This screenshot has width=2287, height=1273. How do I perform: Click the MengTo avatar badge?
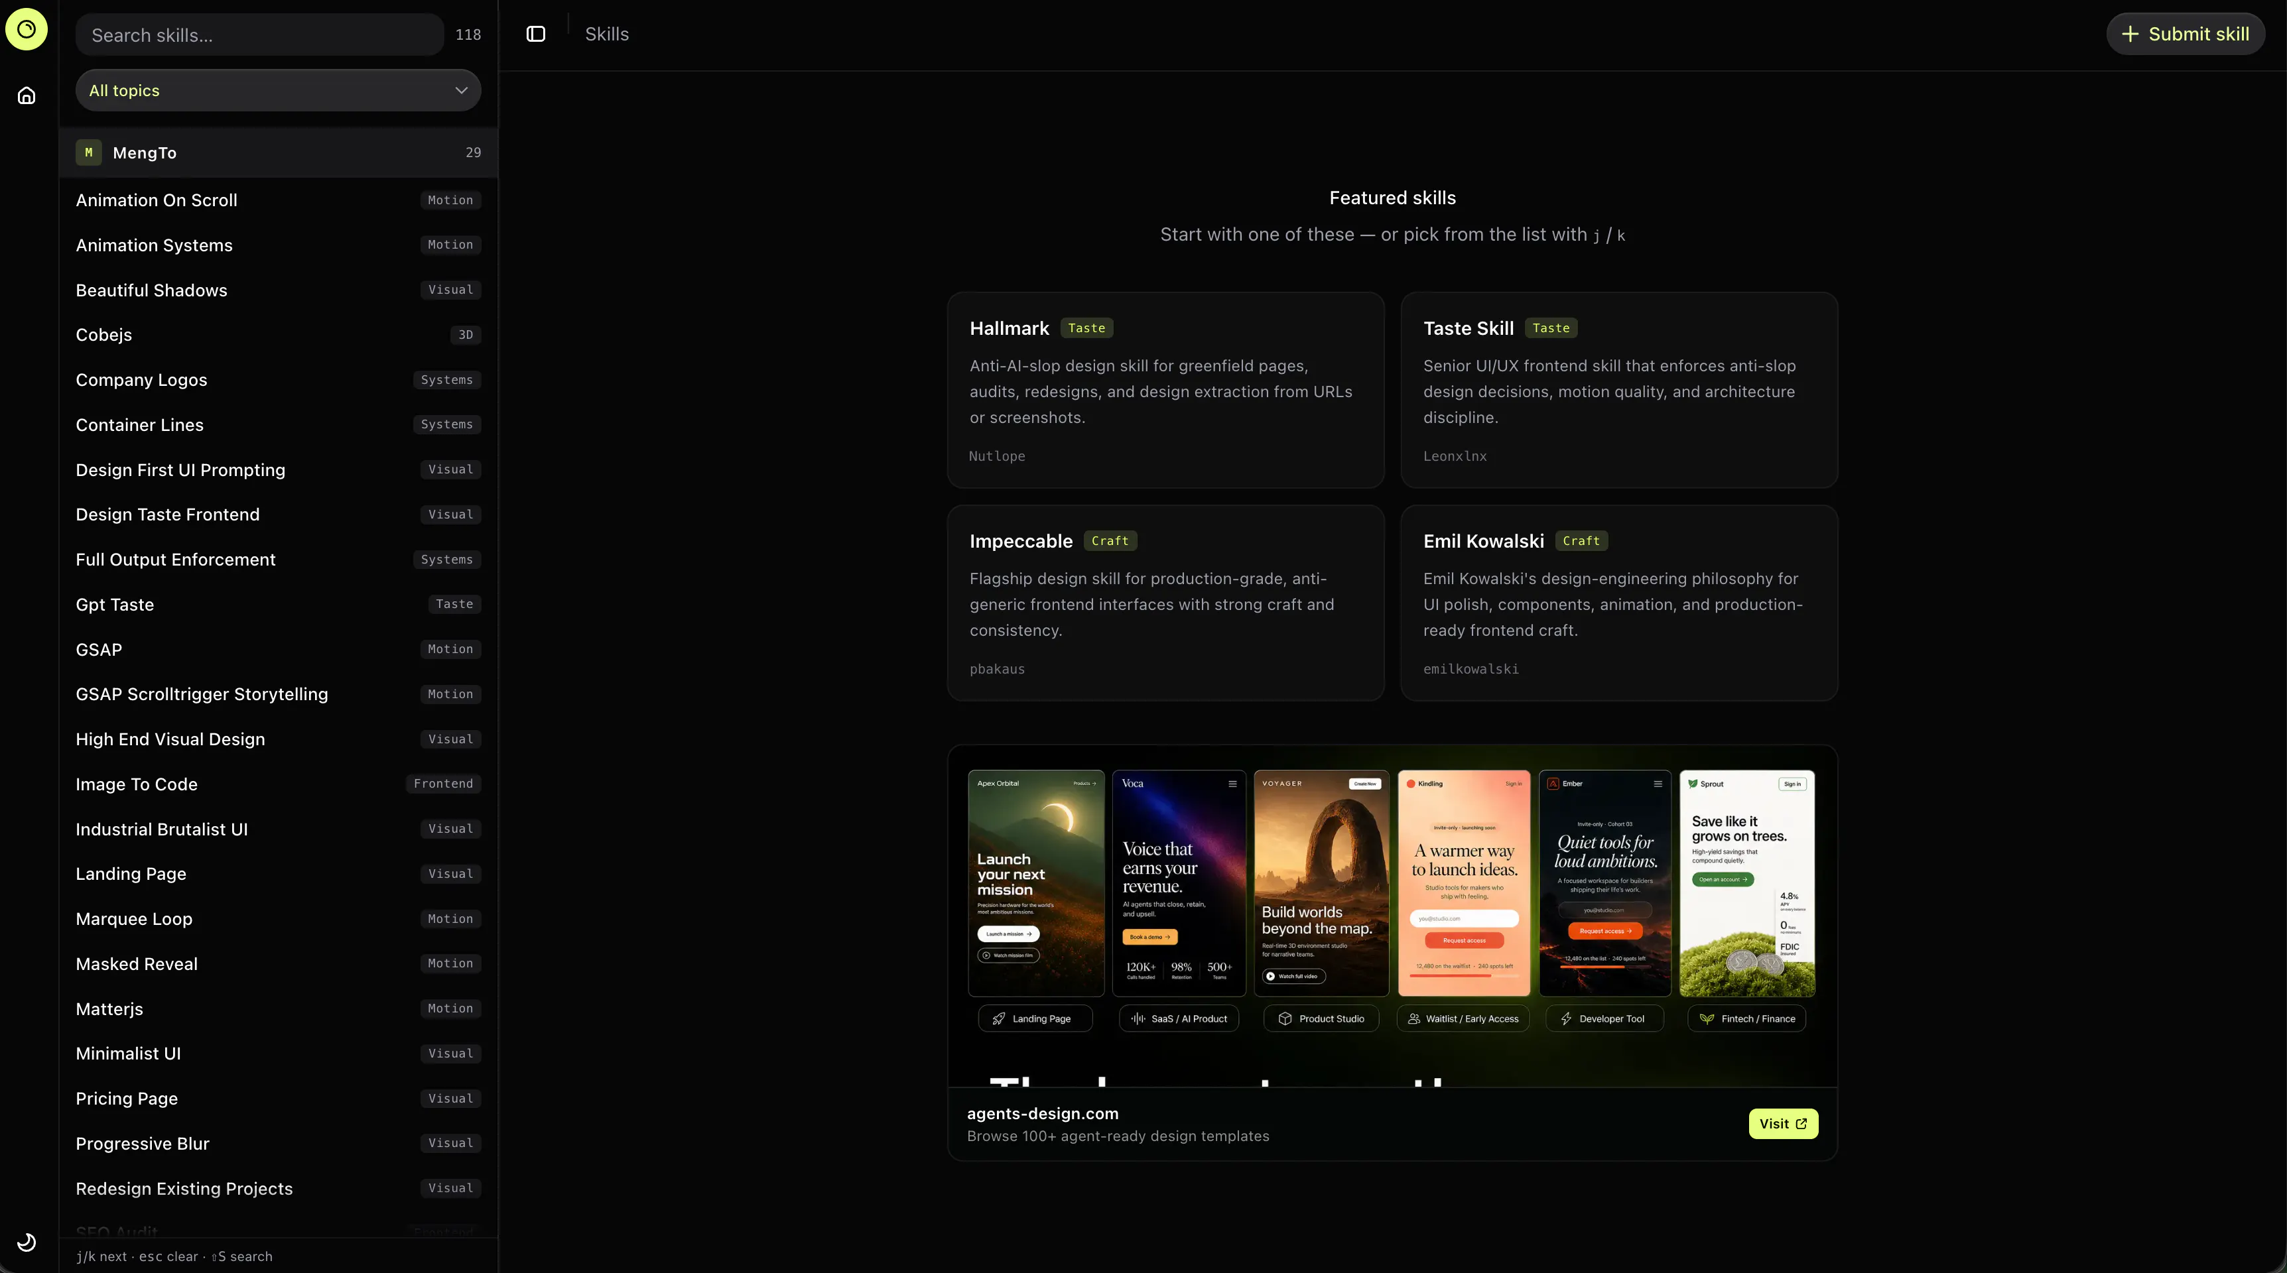tap(88, 152)
